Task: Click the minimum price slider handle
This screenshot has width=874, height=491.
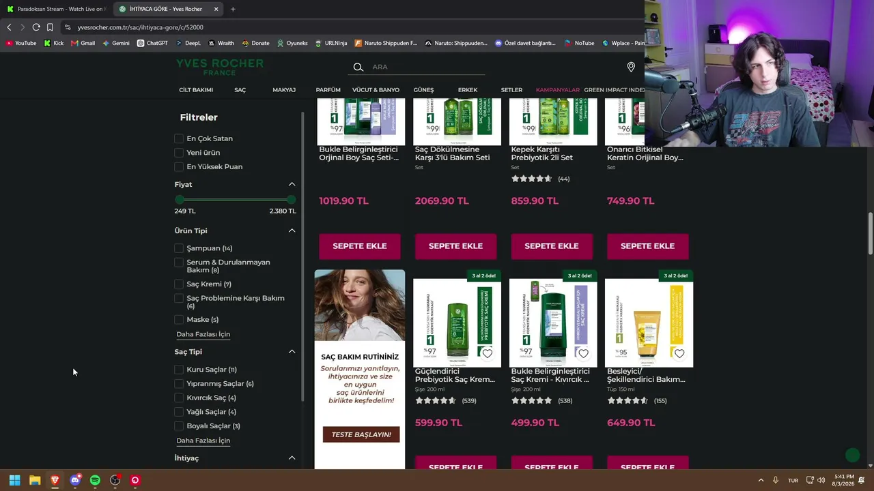Action: tap(180, 199)
